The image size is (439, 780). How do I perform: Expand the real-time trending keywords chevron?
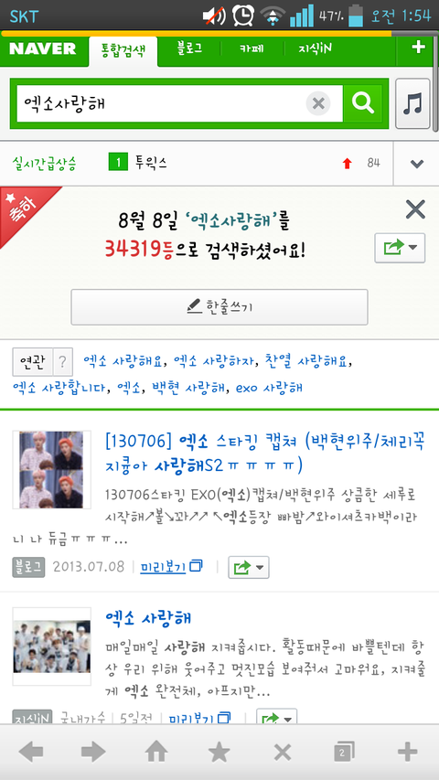417,164
